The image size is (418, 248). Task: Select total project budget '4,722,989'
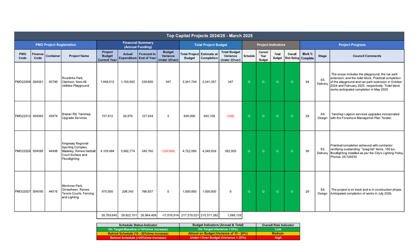point(190,151)
